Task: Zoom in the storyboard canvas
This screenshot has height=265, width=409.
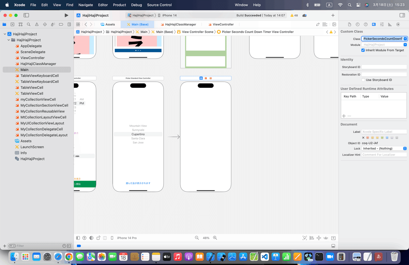Action: click(215, 238)
